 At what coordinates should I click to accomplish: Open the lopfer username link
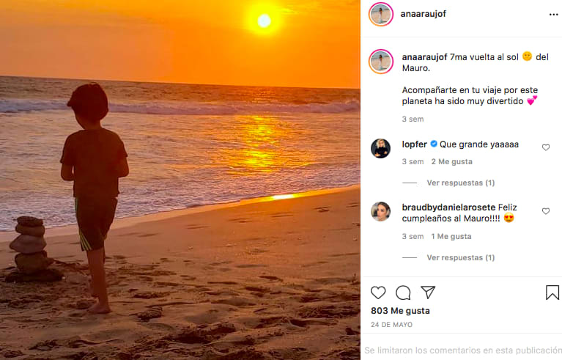pos(414,144)
